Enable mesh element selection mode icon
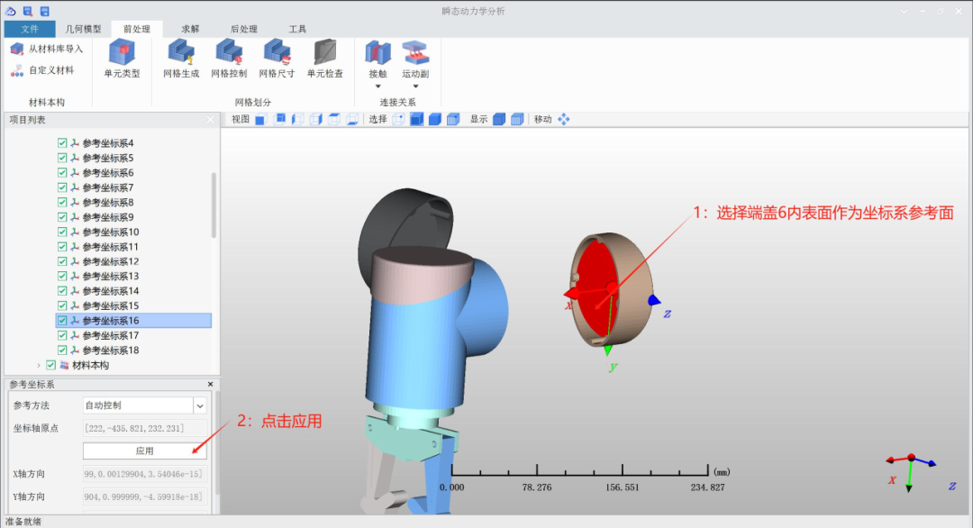The image size is (973, 528). point(453,119)
